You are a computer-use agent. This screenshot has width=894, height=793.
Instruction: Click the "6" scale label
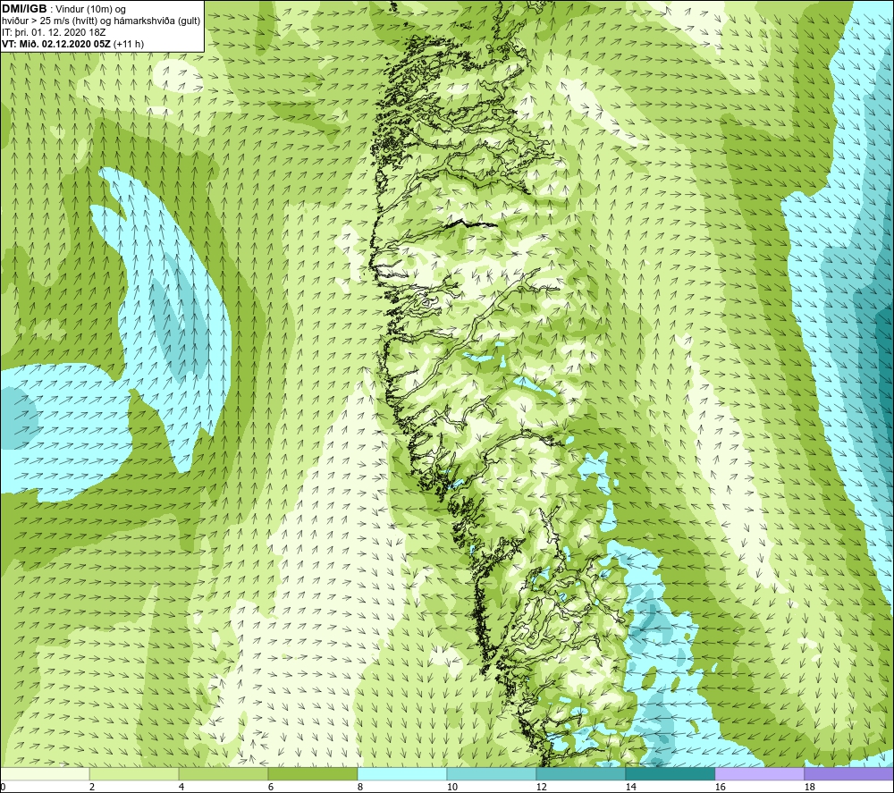[270, 788]
